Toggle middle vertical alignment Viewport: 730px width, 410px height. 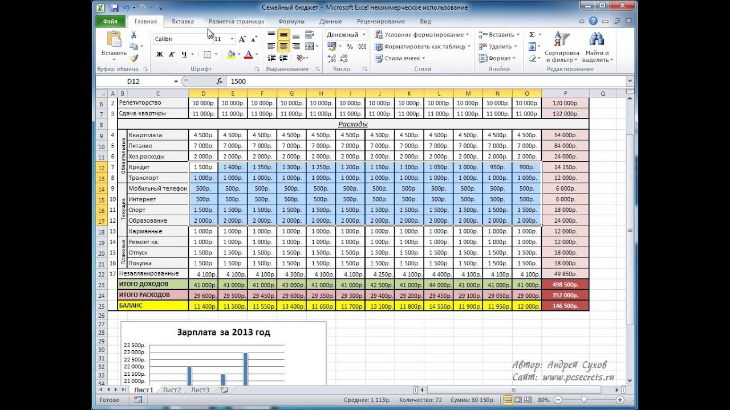(x=283, y=35)
